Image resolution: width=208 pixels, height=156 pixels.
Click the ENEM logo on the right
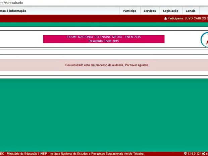[x=204, y=40]
